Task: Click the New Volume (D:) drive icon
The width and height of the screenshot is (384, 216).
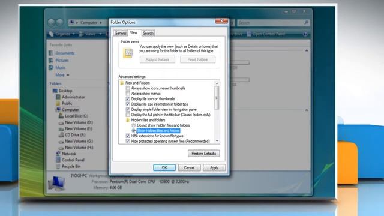Action: 61,122
